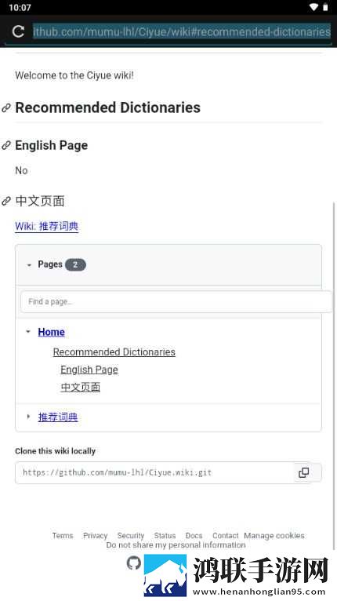Open the Home wiki page link
The height and width of the screenshot is (601, 337).
51,332
